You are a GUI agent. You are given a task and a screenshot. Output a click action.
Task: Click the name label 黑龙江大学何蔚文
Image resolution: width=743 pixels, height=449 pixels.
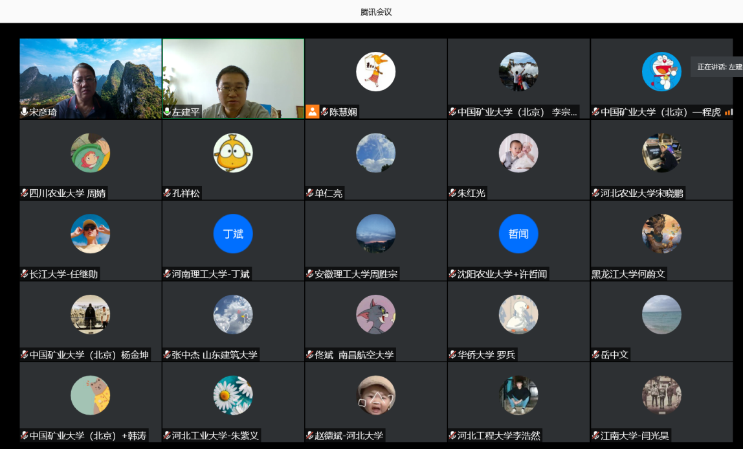point(628,274)
